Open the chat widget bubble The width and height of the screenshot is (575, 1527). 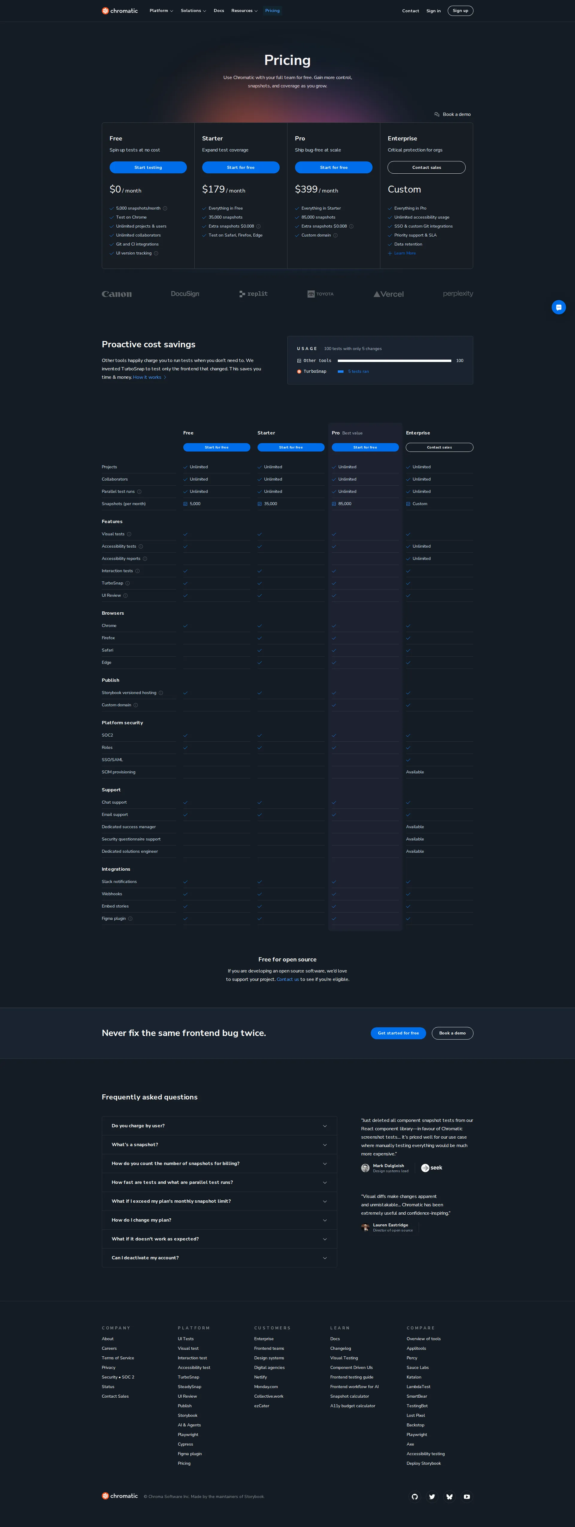(559, 307)
